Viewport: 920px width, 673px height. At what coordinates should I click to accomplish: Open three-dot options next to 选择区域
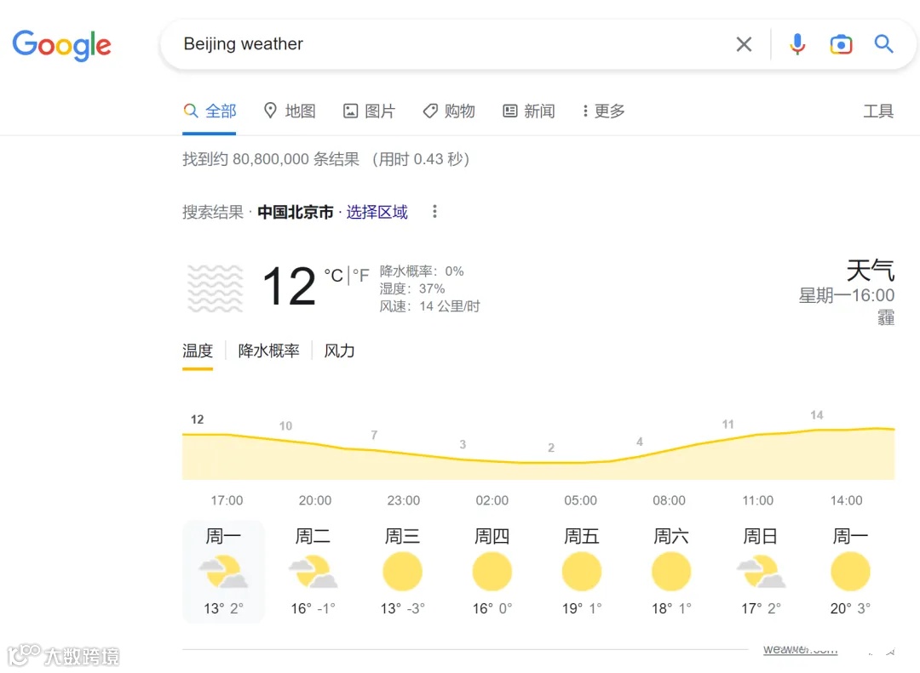tap(434, 212)
